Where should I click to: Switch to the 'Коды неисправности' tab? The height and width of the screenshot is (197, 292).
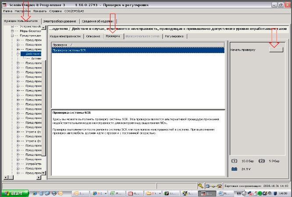(x=65, y=36)
